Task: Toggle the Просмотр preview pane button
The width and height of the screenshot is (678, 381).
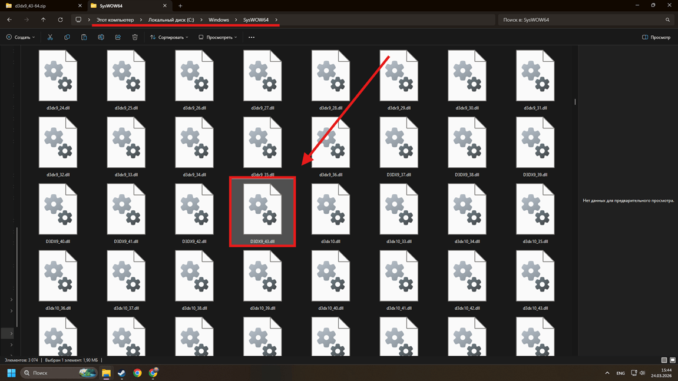Action: click(656, 37)
